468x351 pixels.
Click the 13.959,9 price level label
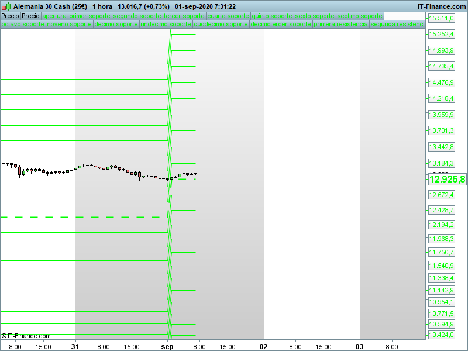442,115
